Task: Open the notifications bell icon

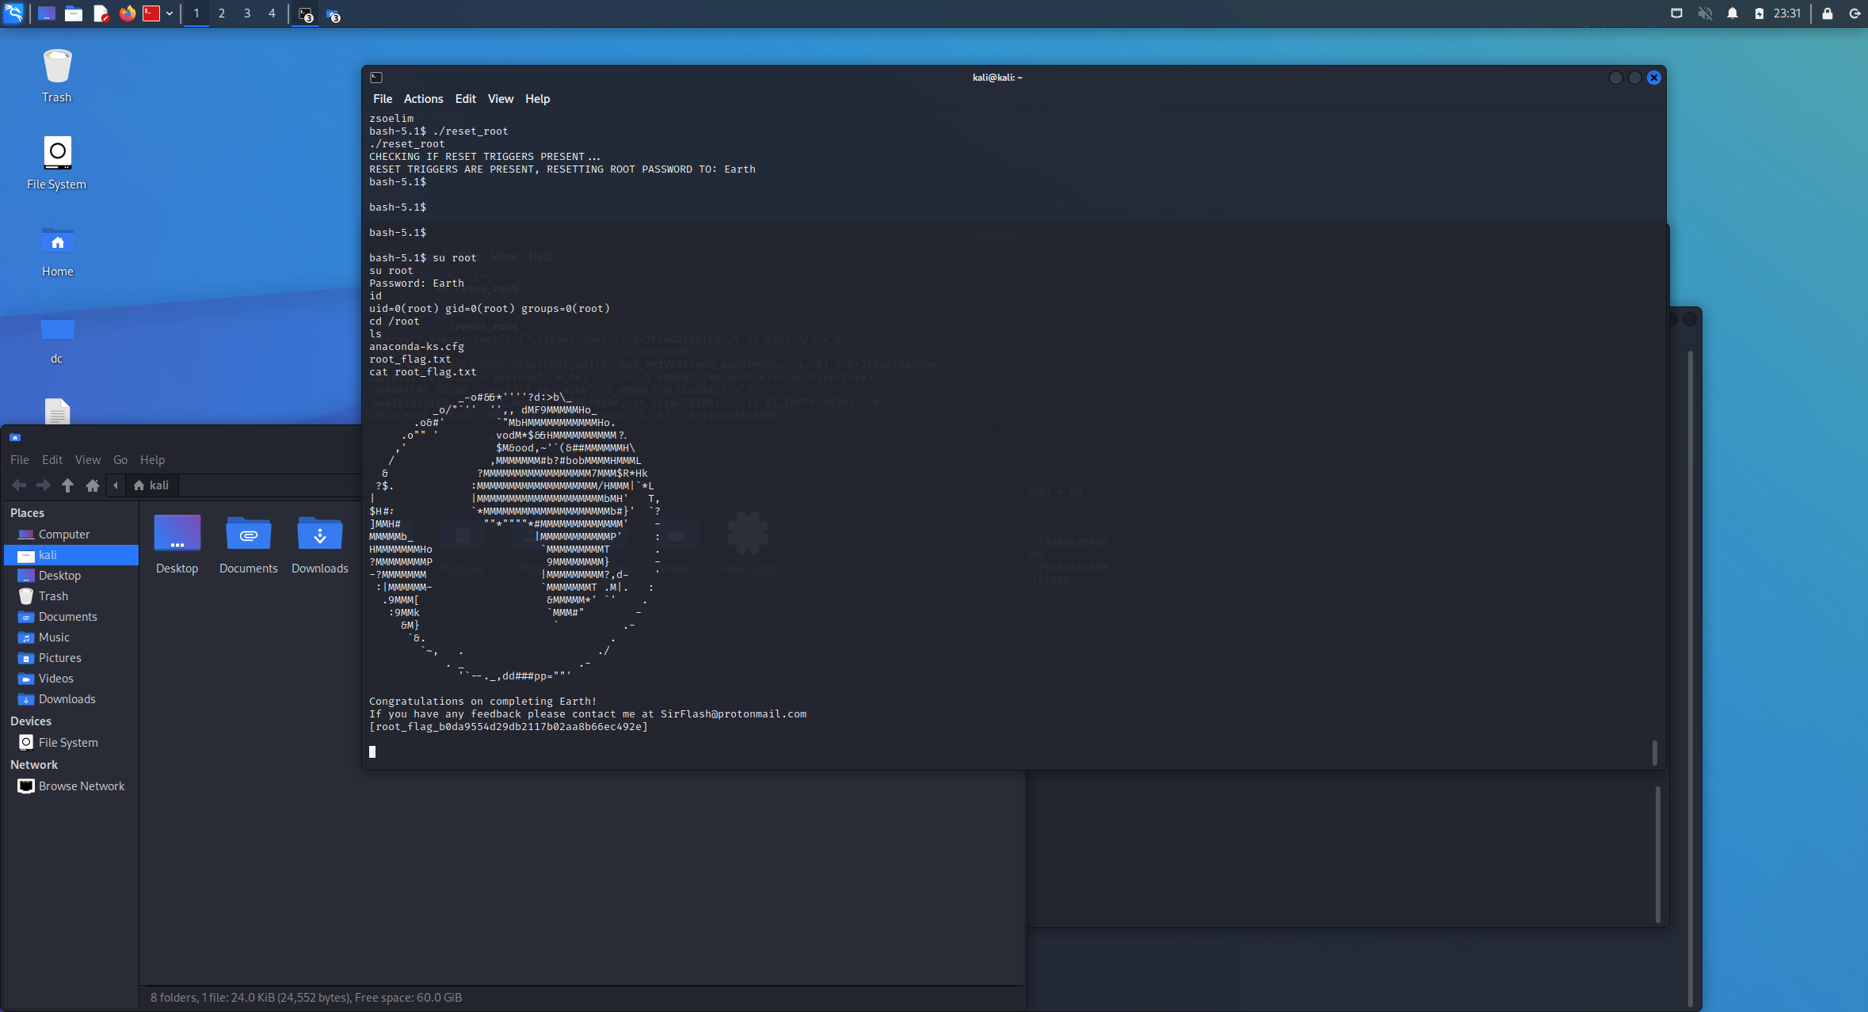Action: [1733, 13]
